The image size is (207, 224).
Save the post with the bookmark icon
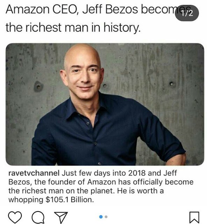tap(194, 217)
